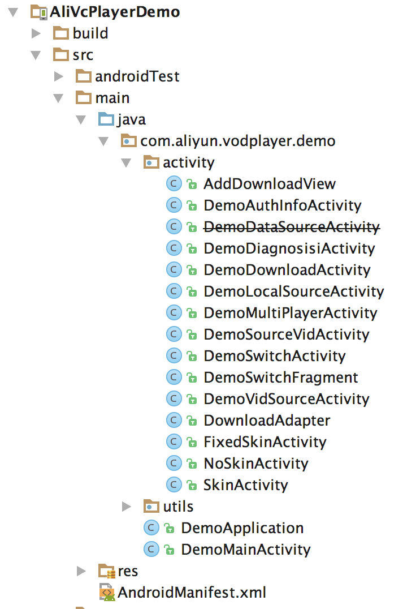
Task: Click the AndroidManifest.xml file icon
Action: tap(107, 592)
